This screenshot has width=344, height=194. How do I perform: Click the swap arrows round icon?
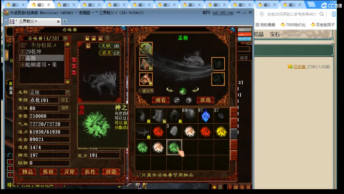click(x=177, y=100)
